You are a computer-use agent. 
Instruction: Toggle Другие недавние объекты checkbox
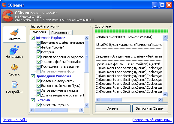coord(38,95)
